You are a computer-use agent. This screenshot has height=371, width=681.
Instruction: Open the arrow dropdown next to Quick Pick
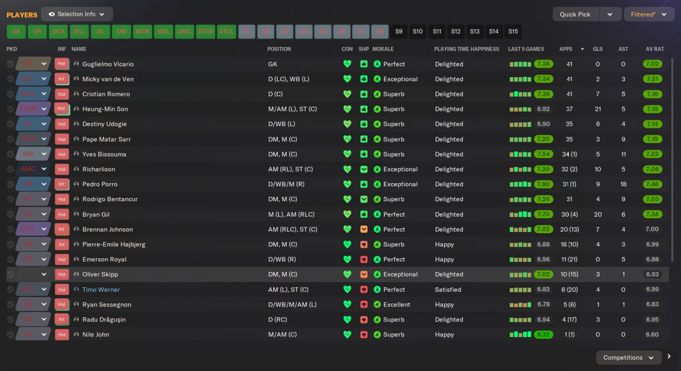click(x=610, y=14)
